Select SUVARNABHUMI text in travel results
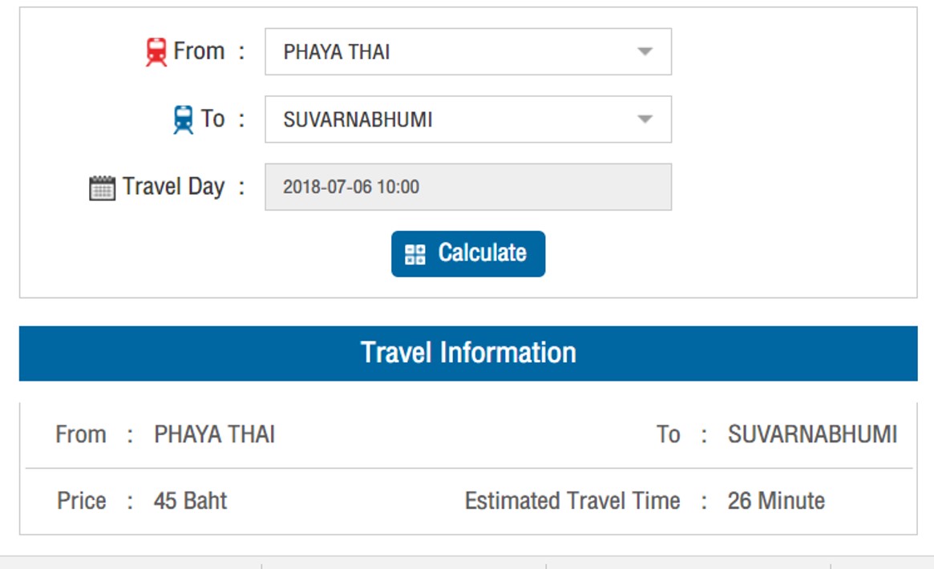Screen dimensions: 934x569 point(812,434)
